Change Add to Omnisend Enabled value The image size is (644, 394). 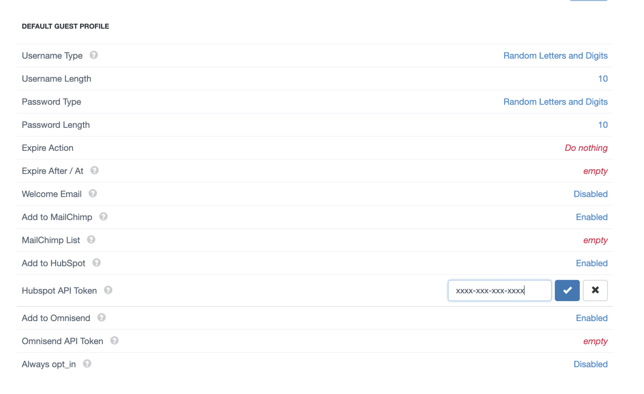coord(592,318)
